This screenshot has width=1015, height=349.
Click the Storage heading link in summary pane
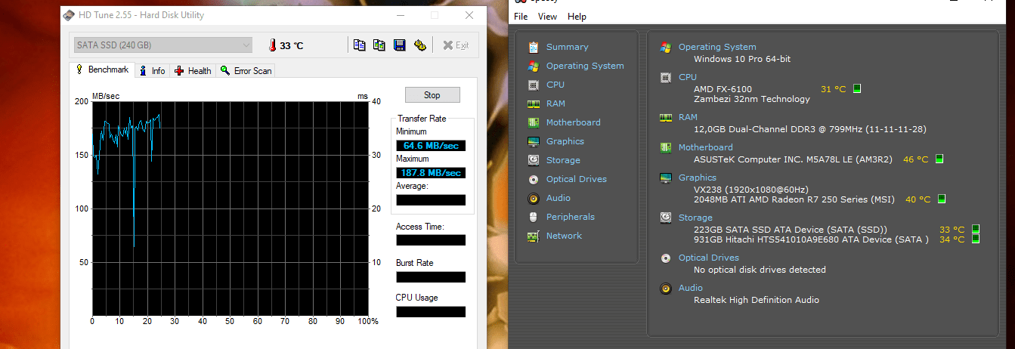[x=695, y=218]
